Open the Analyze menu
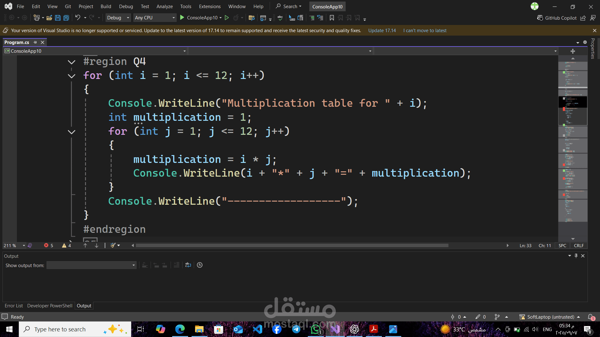Image resolution: width=600 pixels, height=337 pixels. click(165, 6)
